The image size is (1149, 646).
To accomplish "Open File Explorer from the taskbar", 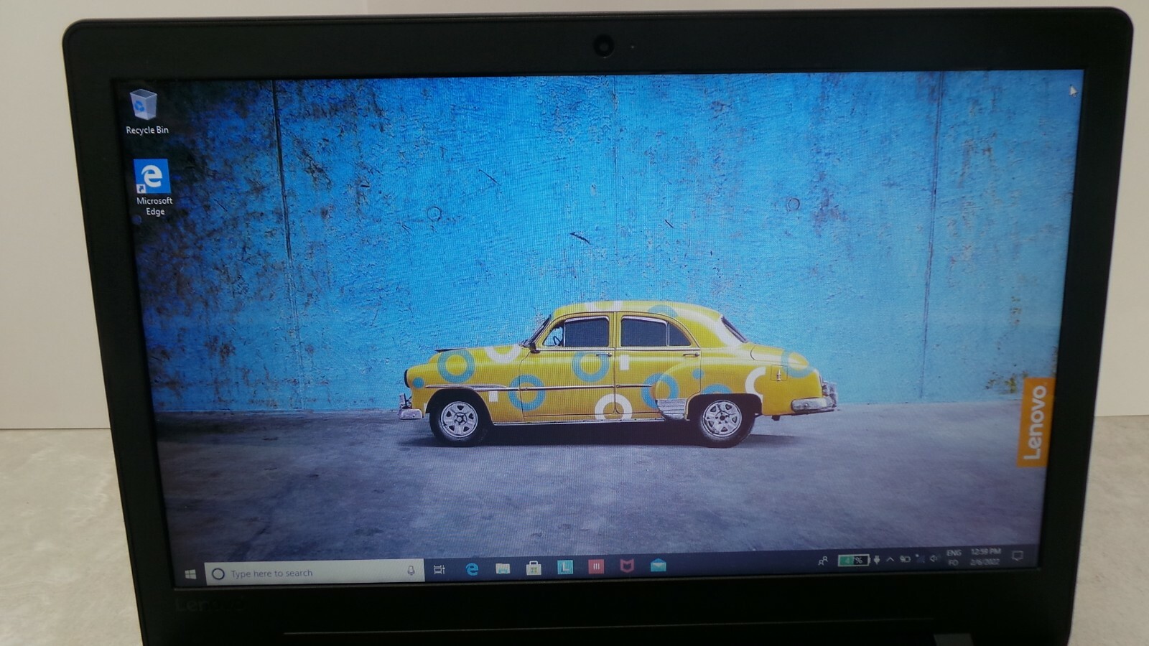I will [x=503, y=568].
